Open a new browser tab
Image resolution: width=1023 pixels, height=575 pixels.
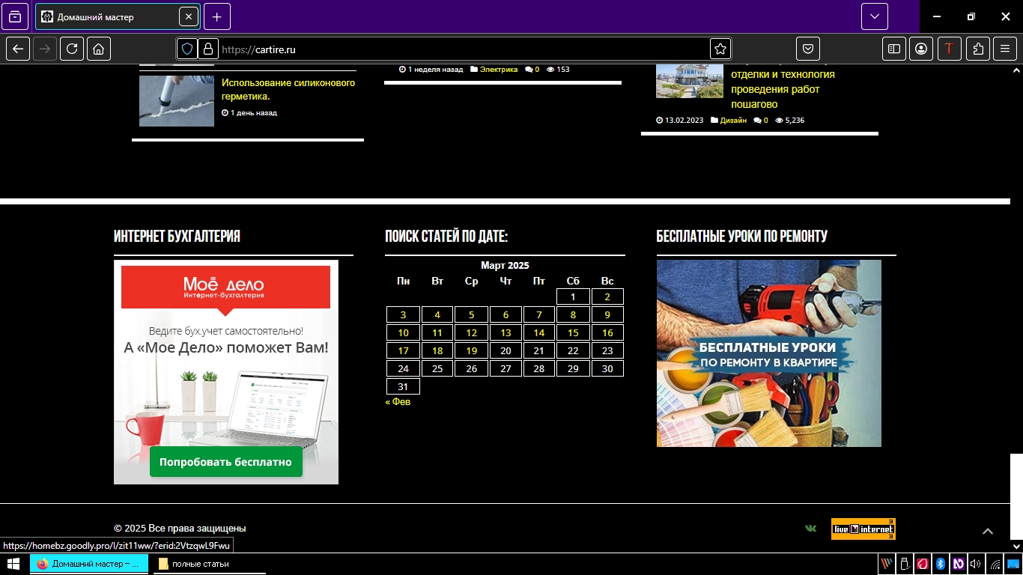click(217, 16)
